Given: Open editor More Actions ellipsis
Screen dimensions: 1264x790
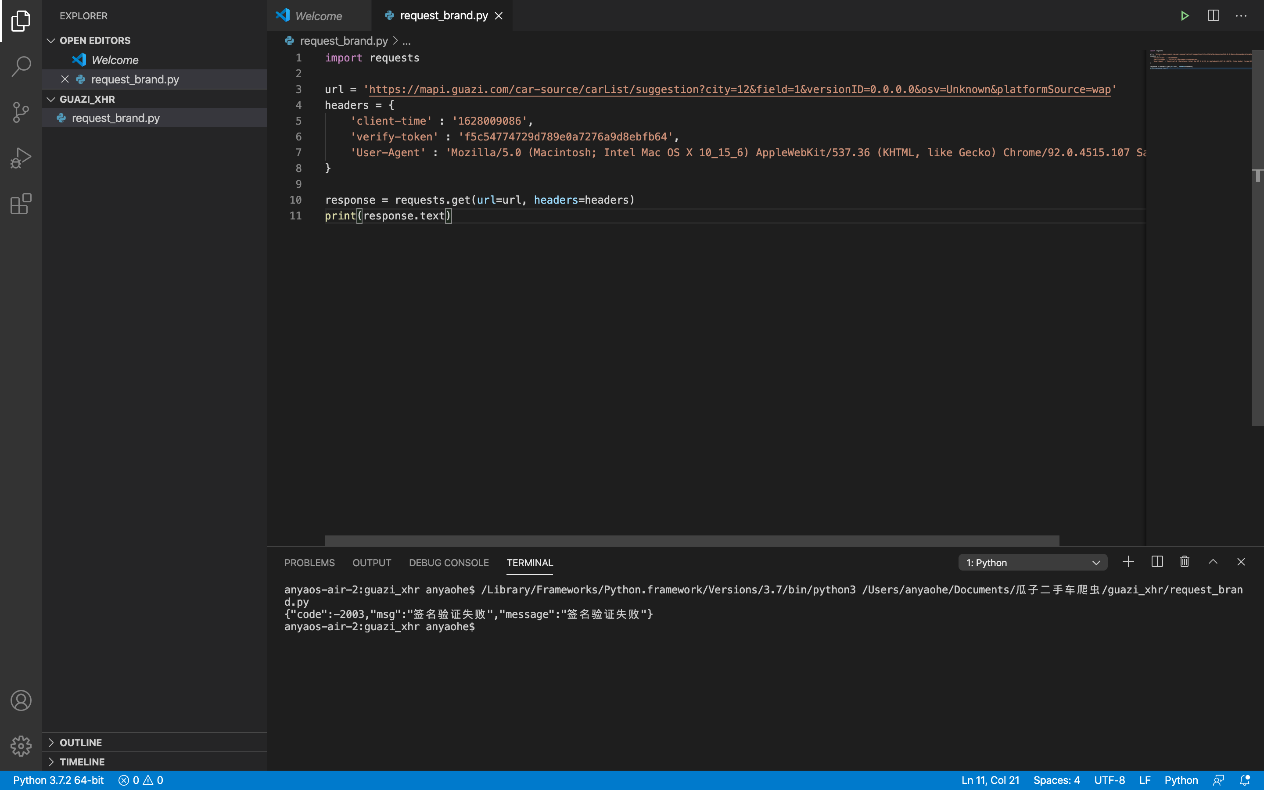Looking at the screenshot, I should pyautogui.click(x=1241, y=16).
